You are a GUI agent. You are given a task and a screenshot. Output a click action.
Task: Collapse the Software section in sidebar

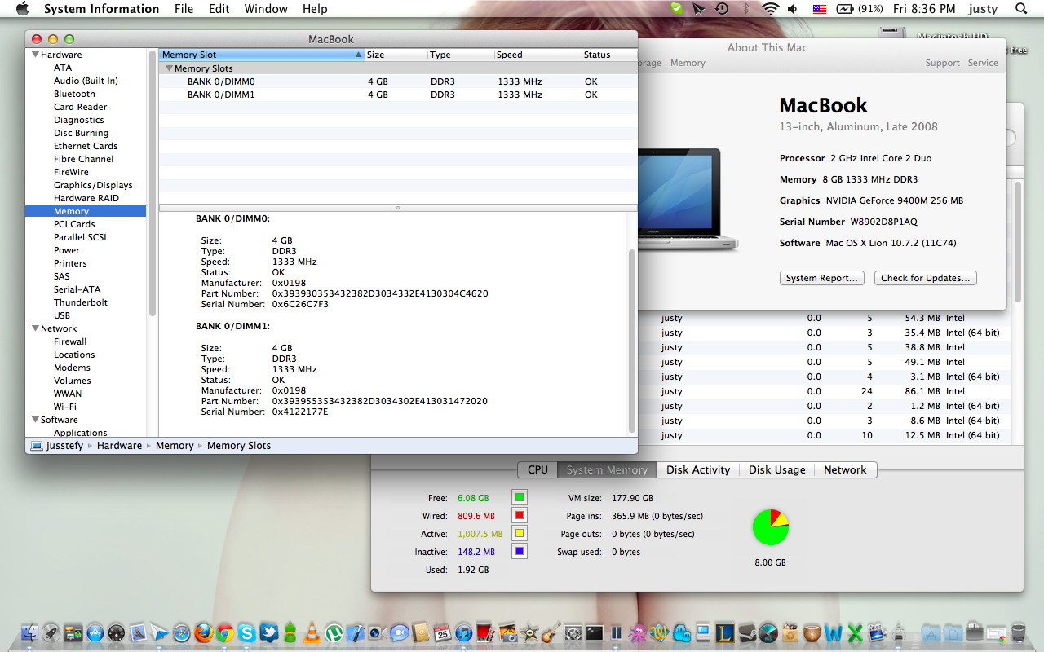(35, 420)
